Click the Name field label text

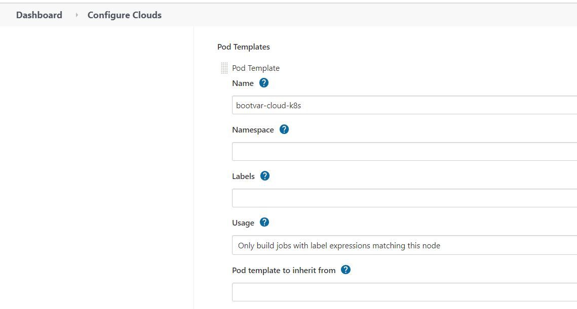pyautogui.click(x=243, y=83)
